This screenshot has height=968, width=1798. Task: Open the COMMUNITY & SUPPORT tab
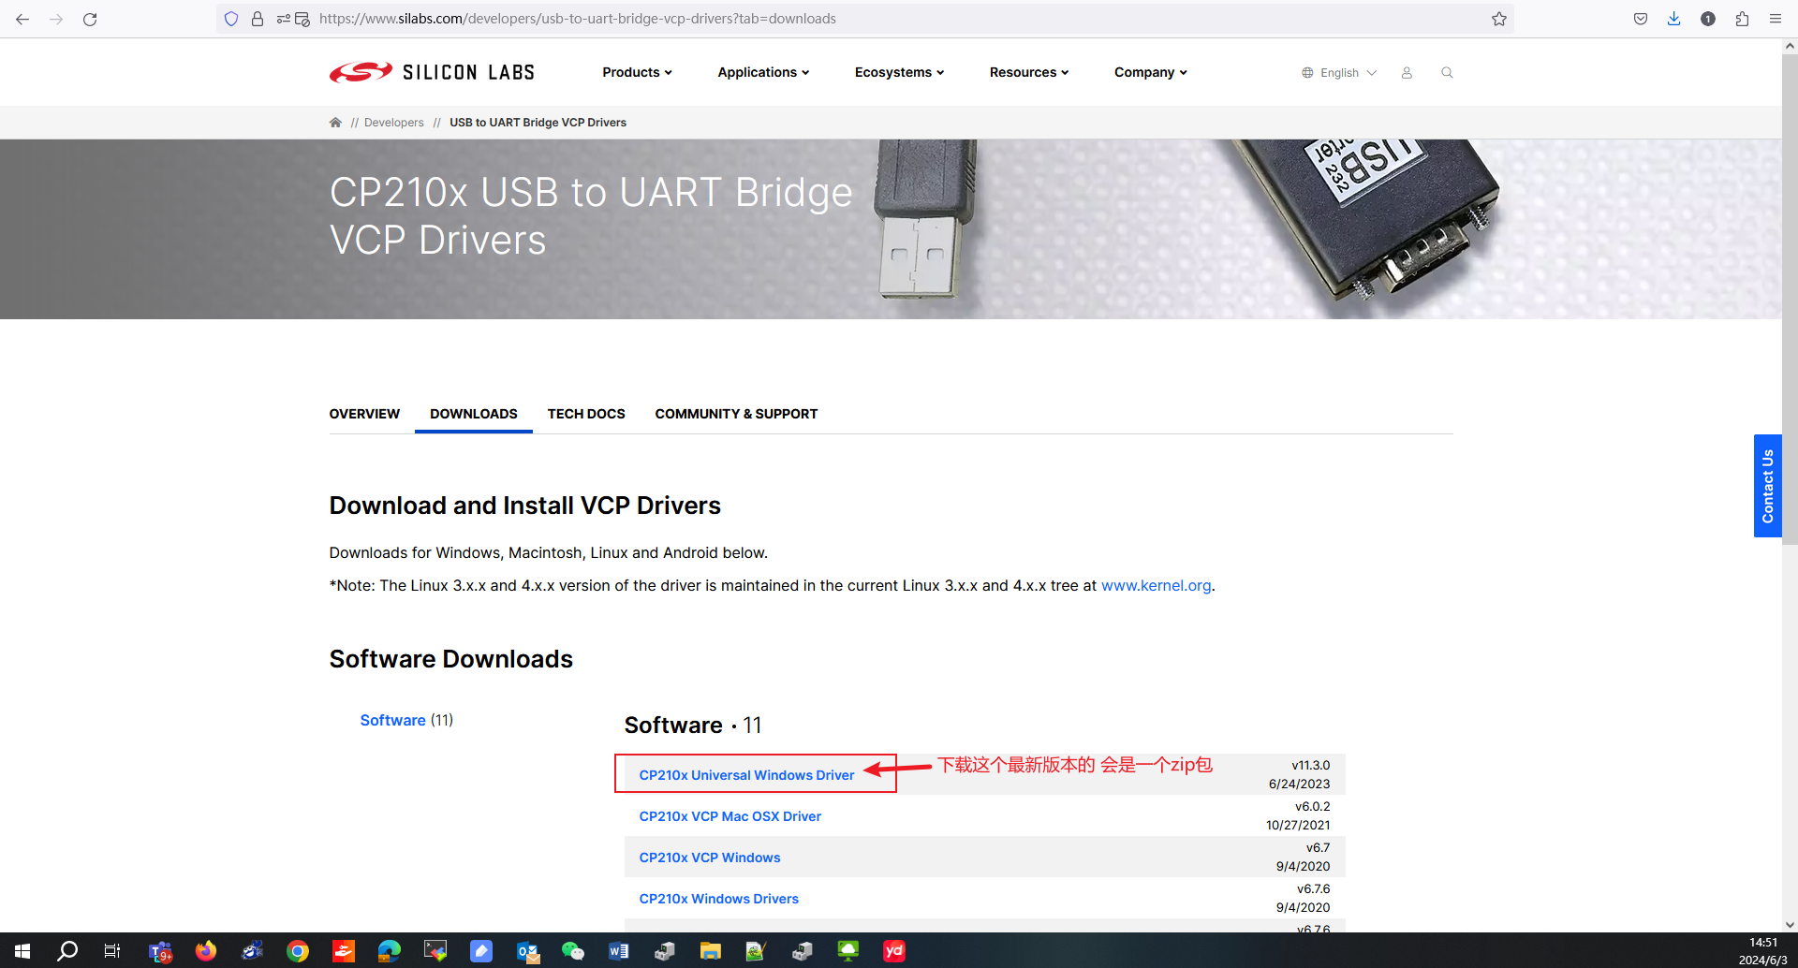click(736, 414)
